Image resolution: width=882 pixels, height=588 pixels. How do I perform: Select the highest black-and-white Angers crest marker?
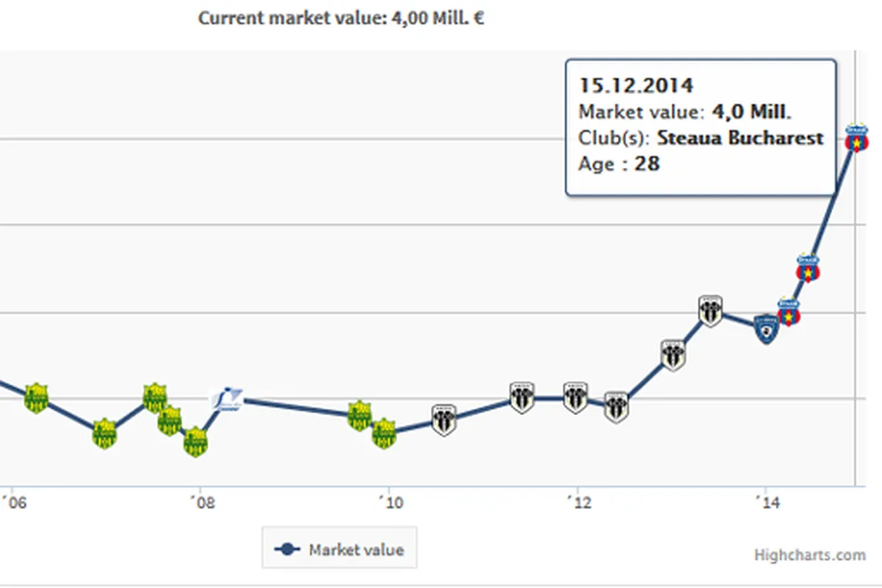click(x=711, y=312)
